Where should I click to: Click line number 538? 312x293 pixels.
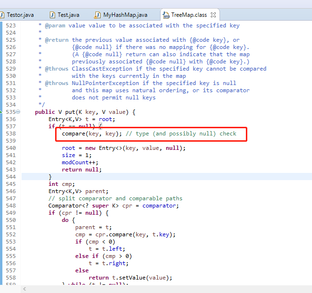(x=11, y=134)
